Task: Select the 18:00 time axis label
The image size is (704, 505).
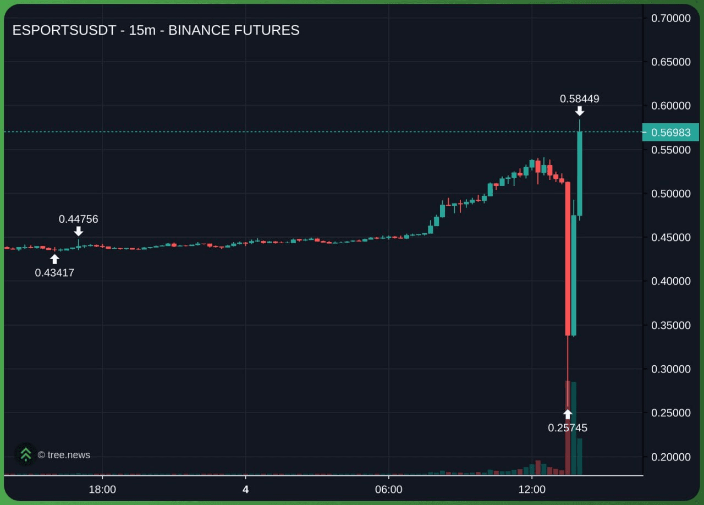Action: (x=102, y=490)
